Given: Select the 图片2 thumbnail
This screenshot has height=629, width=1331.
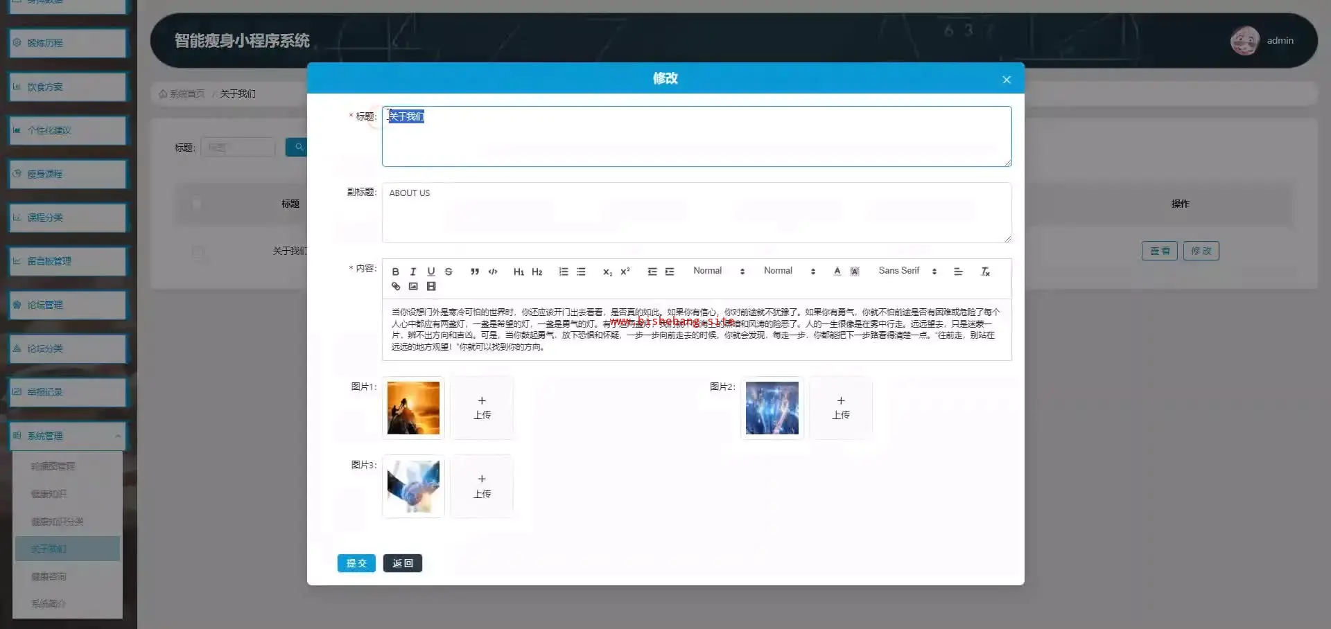Looking at the screenshot, I should click(x=772, y=408).
